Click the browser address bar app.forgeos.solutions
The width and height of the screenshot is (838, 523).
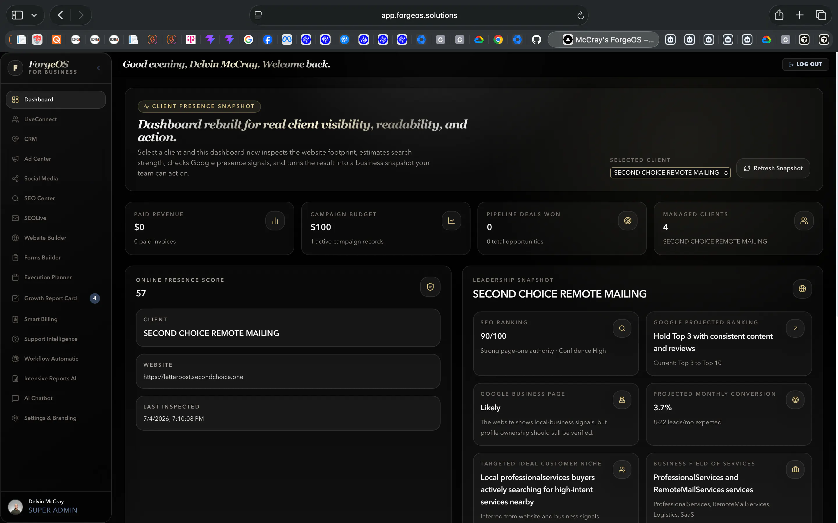(419, 15)
